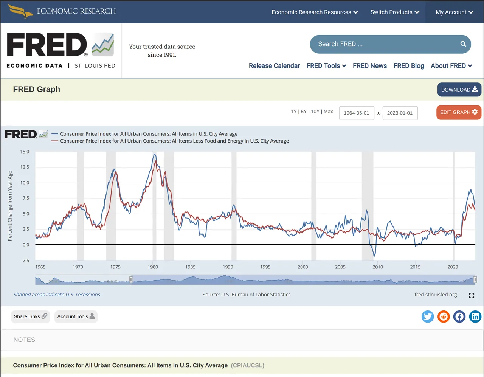Click the St. Louis Fed eagle logo
Viewport: 484px width, 377px height.
(x=20, y=11)
